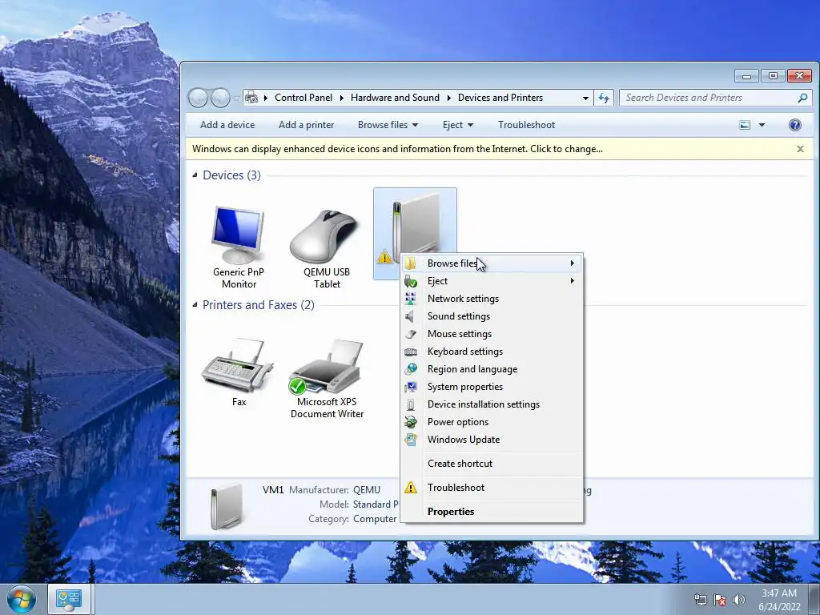Viewport: 820px width, 615px height.
Task: Click the keyboard icon beside Keyboard settings
Action: (x=411, y=352)
